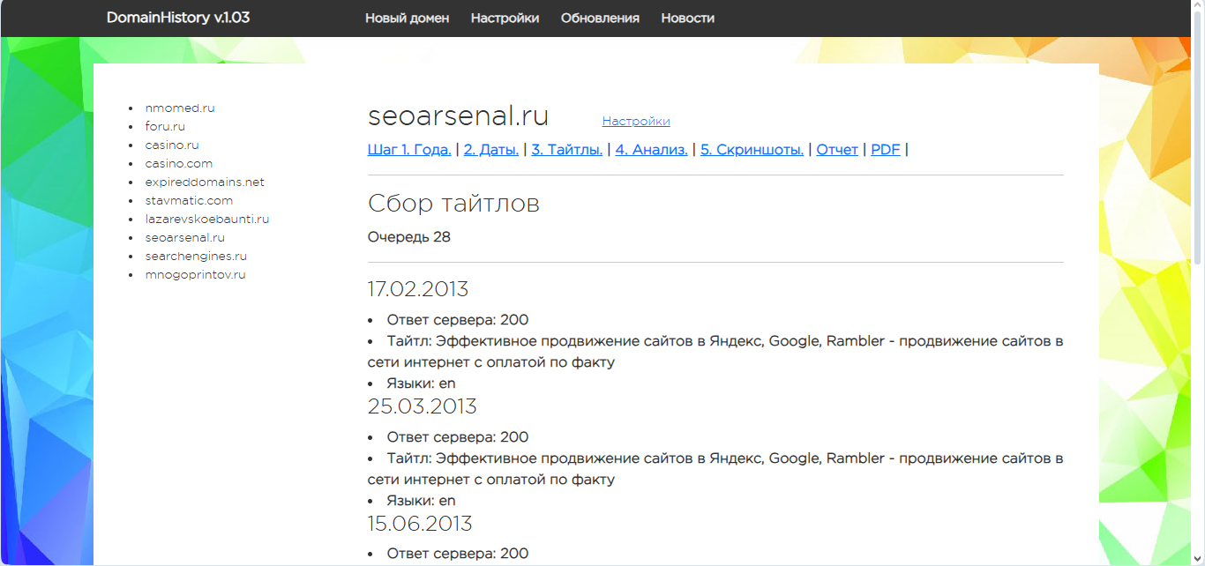This screenshot has height=566, width=1205.
Task: Open the Новый домен menu item
Action: point(407,19)
